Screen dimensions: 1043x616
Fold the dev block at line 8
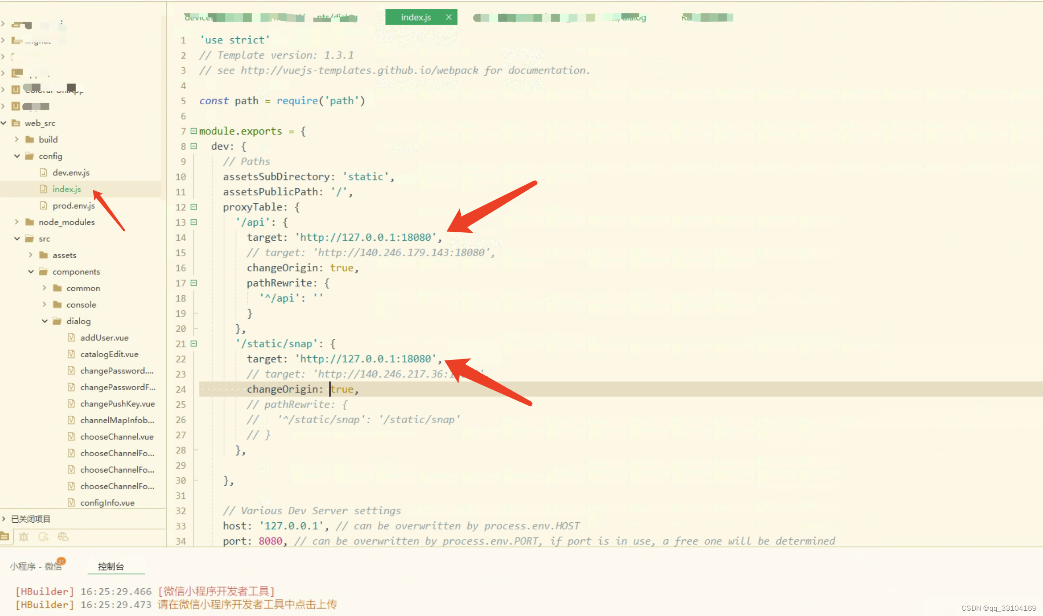[194, 146]
